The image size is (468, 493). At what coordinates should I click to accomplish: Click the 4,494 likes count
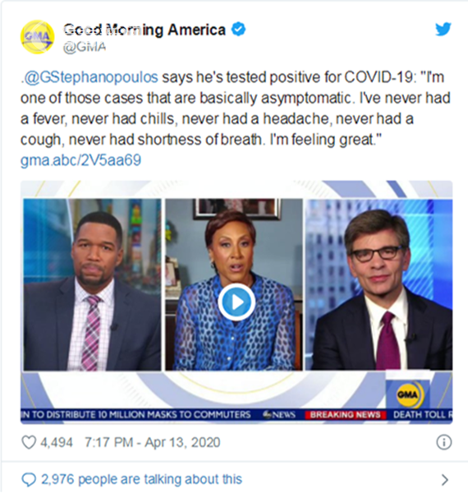tap(57, 442)
